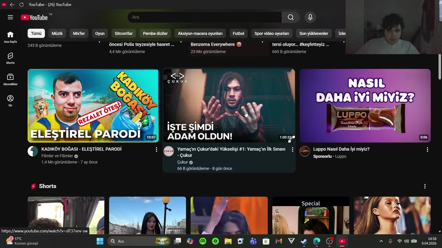The image size is (442, 248).
Task: Select the Mix'ler filter chip
Action: coord(79,33)
